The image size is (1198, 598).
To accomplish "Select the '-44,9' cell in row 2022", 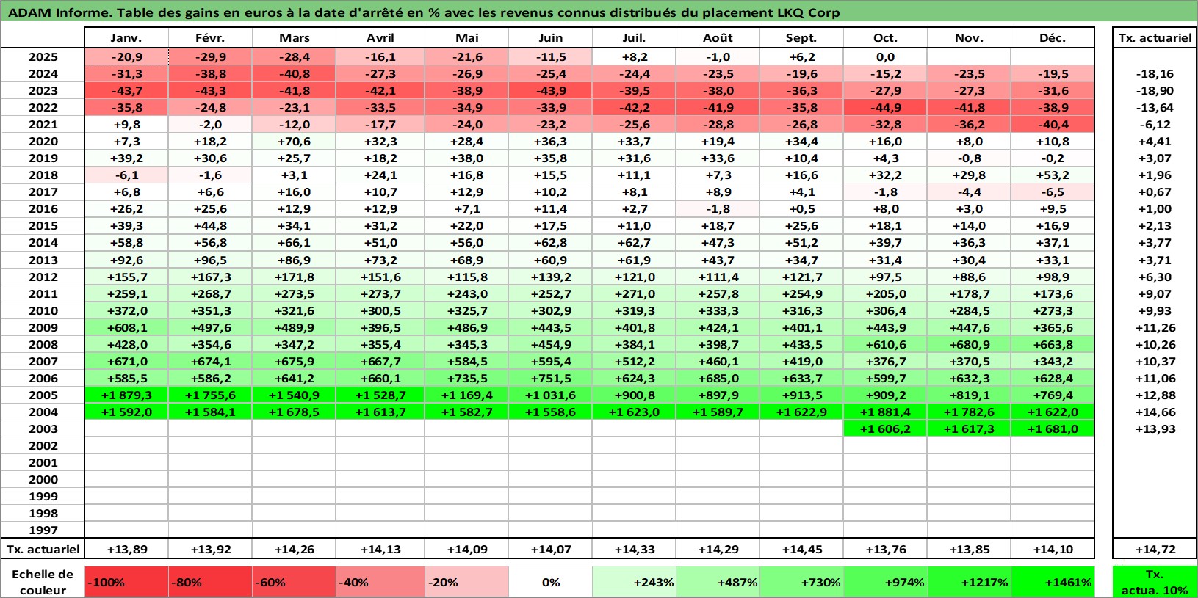I will [x=885, y=108].
